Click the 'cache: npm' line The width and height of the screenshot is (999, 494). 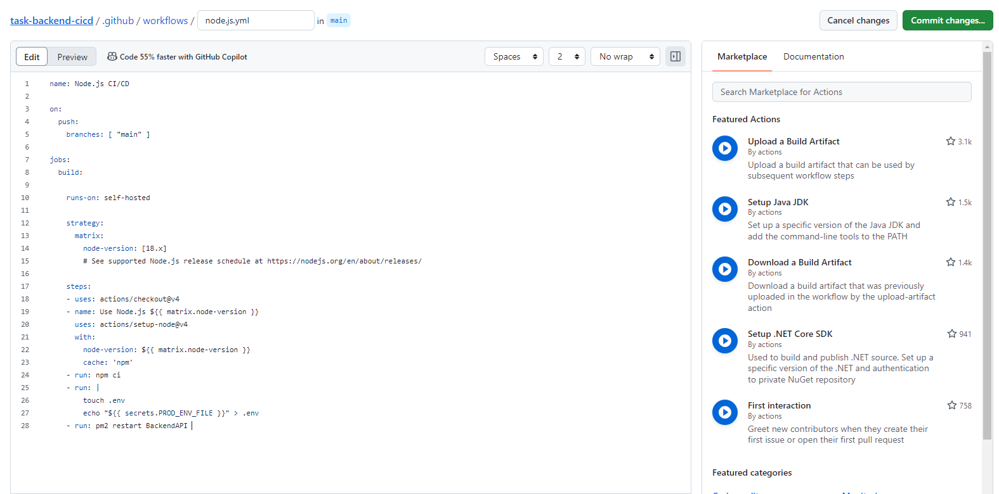point(108,362)
